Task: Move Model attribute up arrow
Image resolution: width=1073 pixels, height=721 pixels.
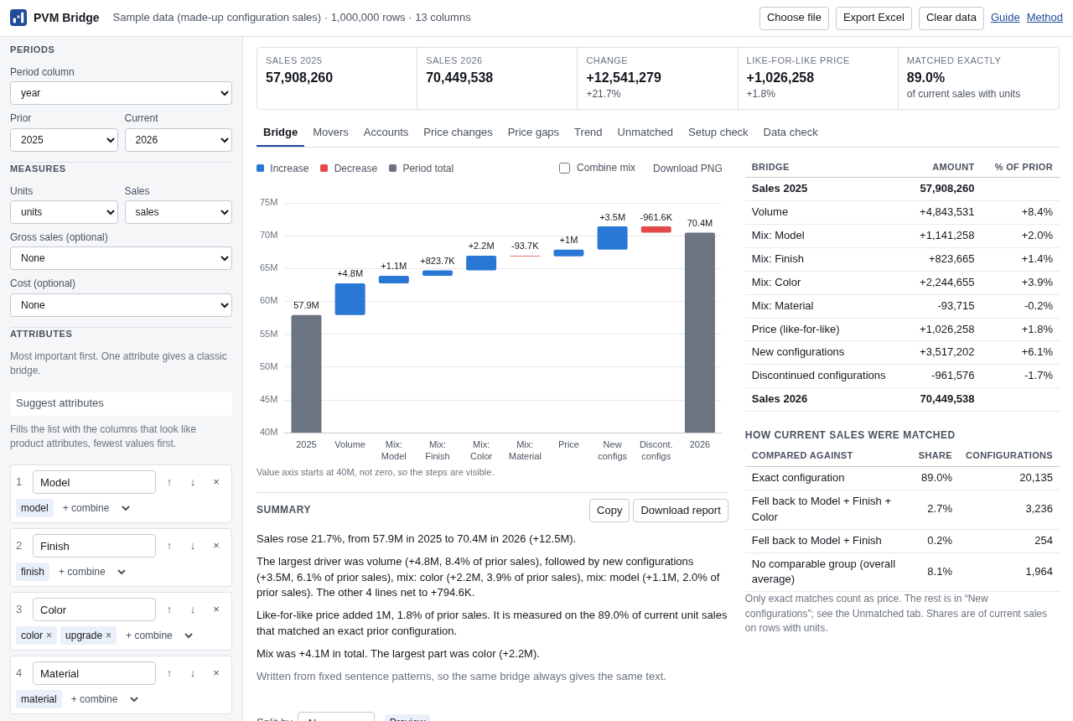Action: (x=169, y=482)
